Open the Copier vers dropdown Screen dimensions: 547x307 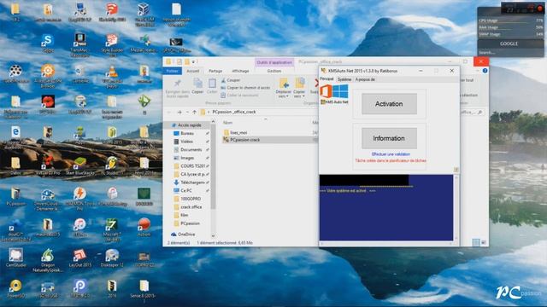pos(299,88)
